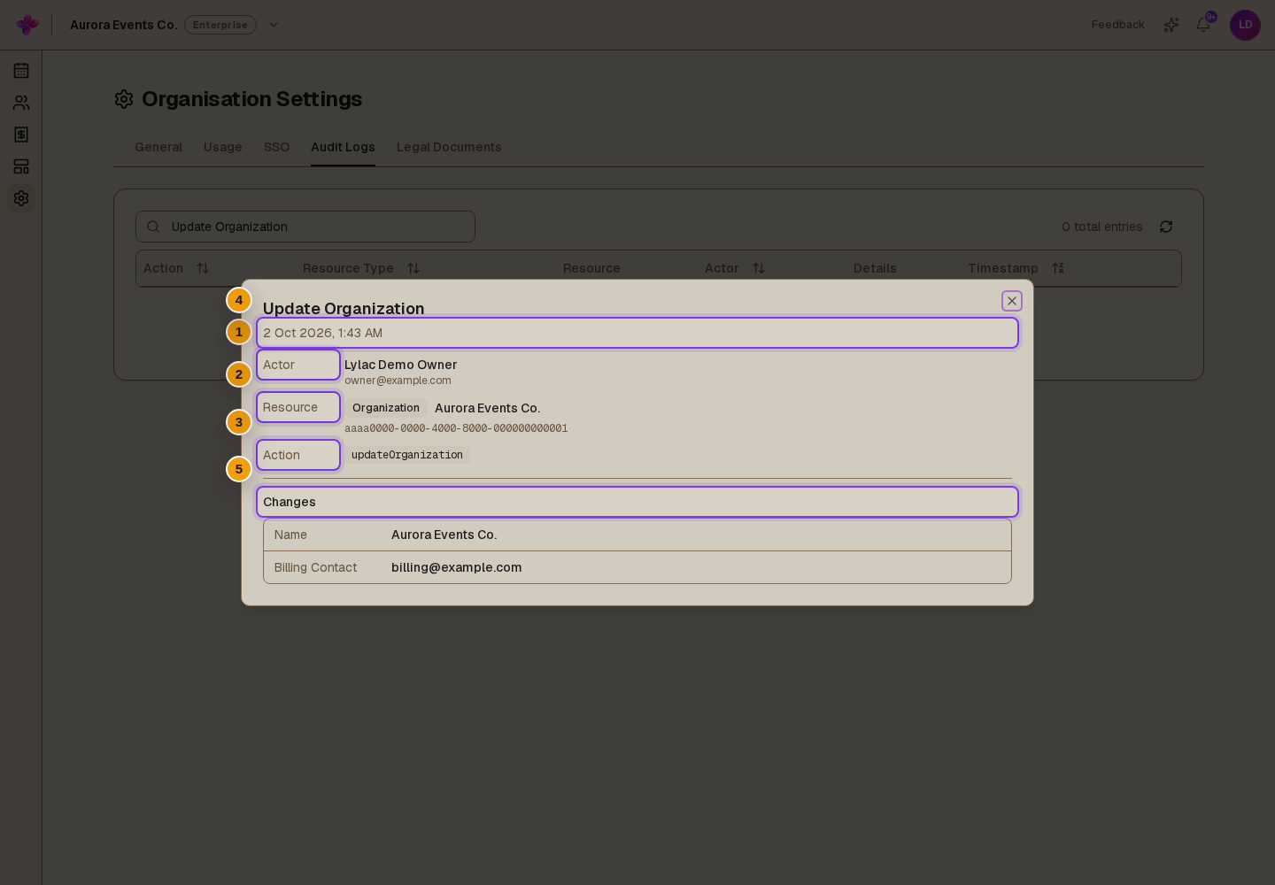Click the owner@example.com email

click(398, 381)
